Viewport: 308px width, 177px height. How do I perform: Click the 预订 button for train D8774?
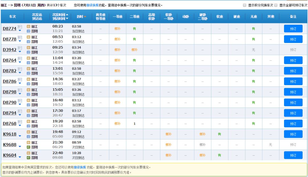(x=293, y=28)
